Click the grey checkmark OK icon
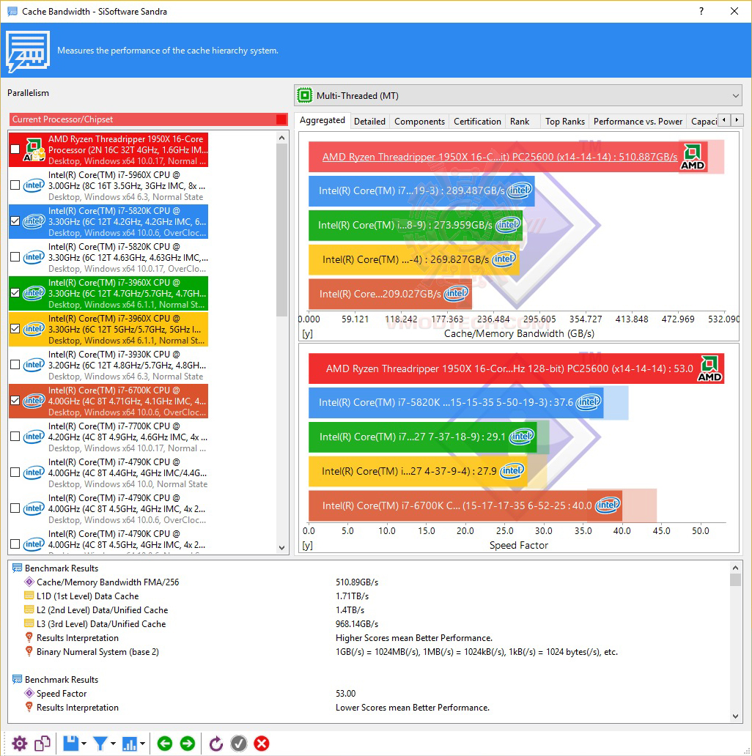Viewport: 752px width, 756px height. (x=239, y=744)
